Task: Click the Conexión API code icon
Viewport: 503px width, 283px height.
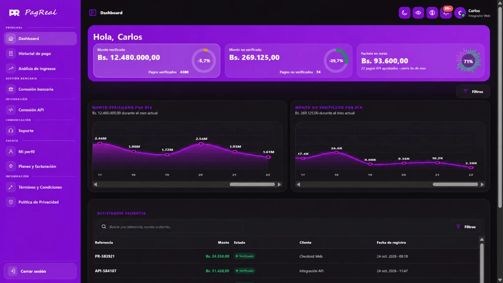Action: [11, 110]
